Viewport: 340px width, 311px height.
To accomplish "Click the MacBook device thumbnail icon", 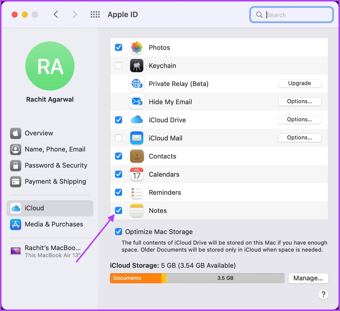I will [x=16, y=251].
